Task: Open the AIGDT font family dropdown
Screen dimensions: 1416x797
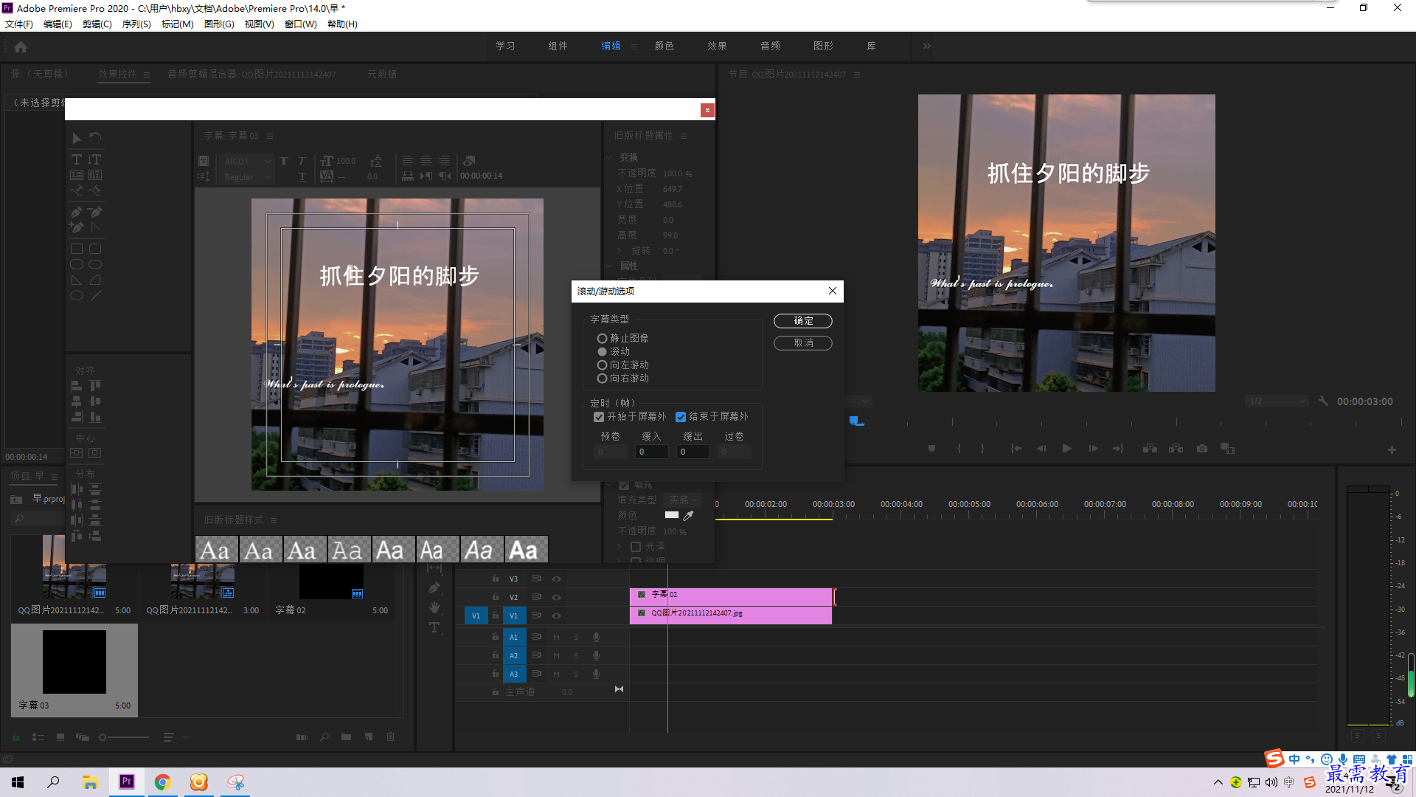Action: point(247,161)
